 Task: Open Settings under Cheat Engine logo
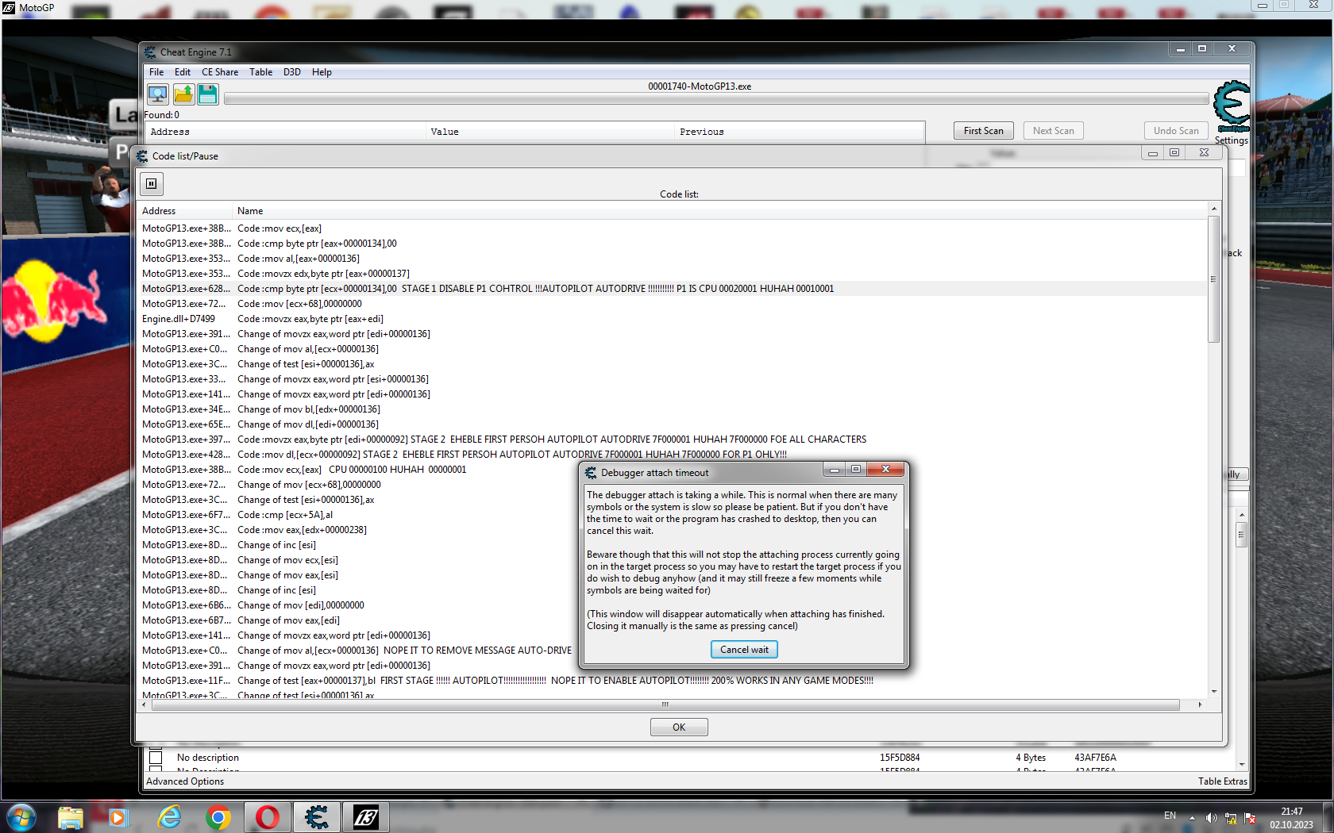1231,140
